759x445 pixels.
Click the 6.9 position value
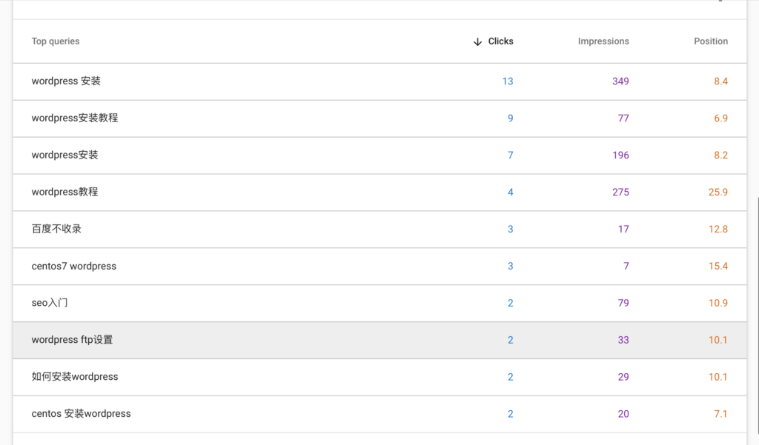720,118
